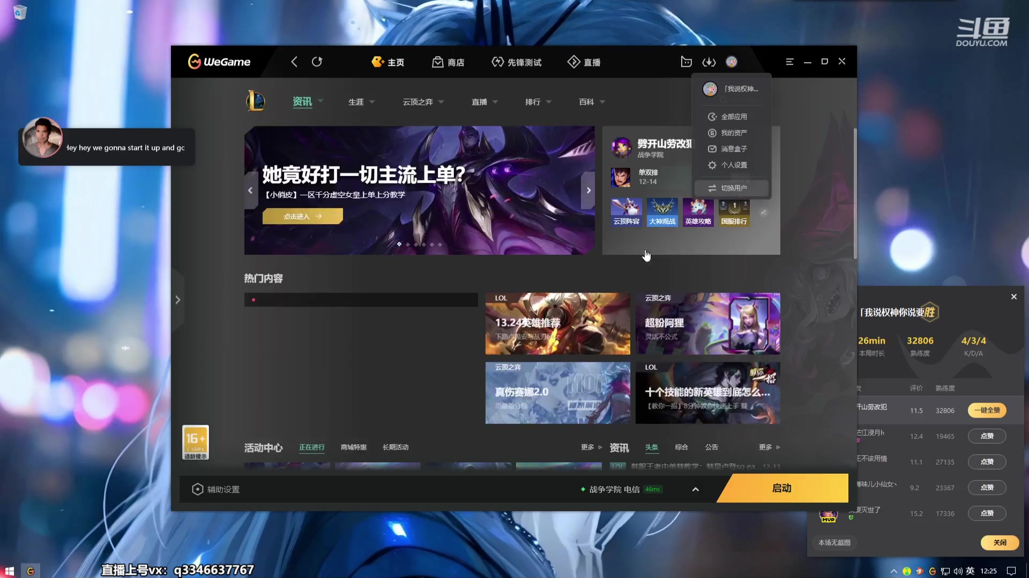Go back with the back arrow

(x=294, y=62)
